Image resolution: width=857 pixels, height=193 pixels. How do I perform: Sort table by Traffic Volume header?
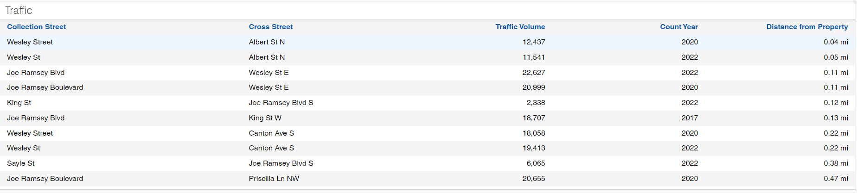(x=520, y=27)
